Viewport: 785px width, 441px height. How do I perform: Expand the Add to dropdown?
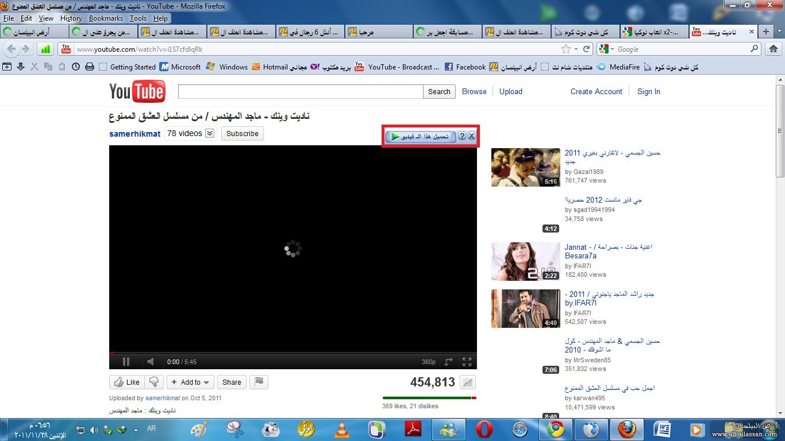[190, 382]
